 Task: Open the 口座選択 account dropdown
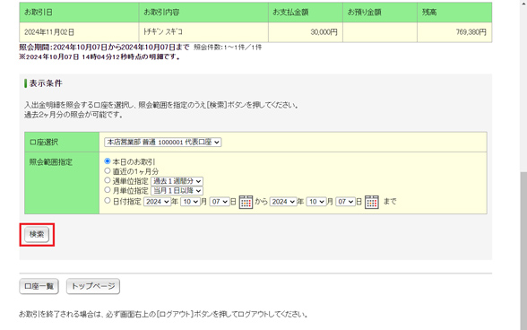(x=163, y=143)
